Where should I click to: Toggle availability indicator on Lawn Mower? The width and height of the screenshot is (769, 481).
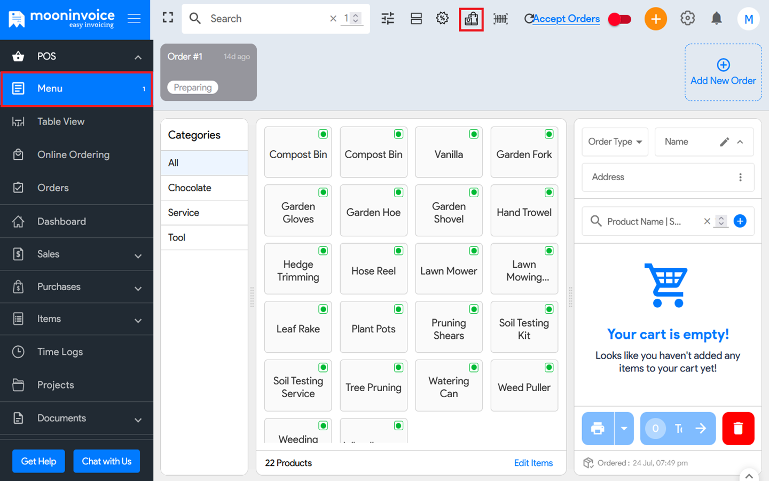pyautogui.click(x=474, y=251)
